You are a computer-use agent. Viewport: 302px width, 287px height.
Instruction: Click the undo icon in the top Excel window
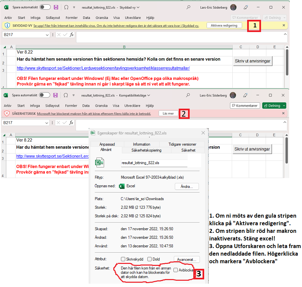pos(66,7)
